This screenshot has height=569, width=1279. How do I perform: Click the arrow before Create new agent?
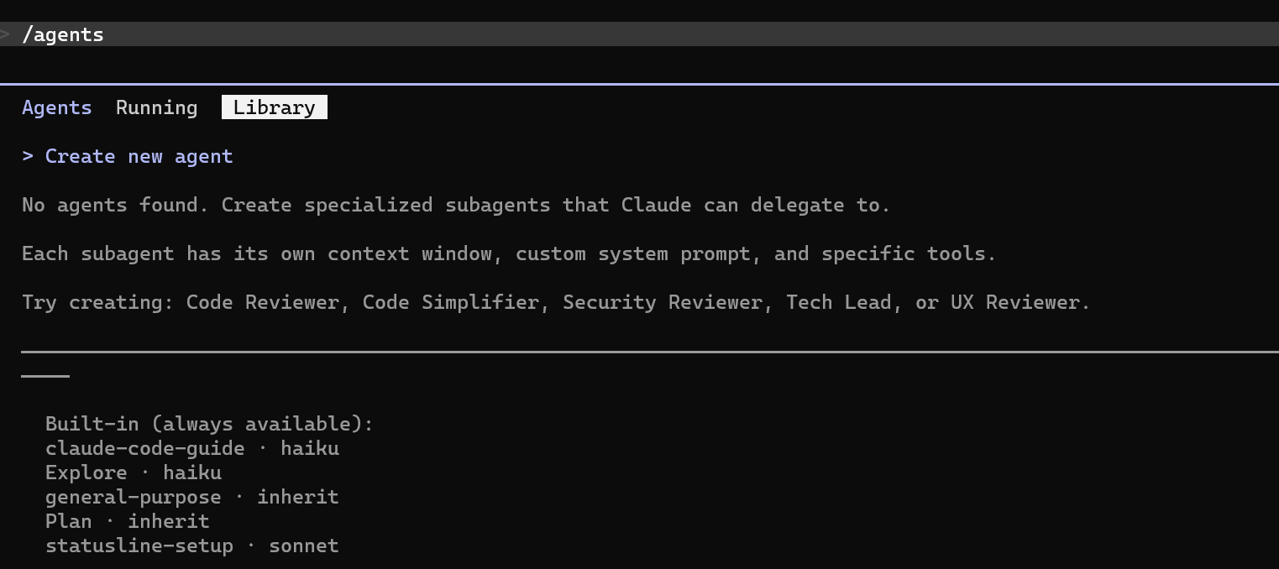point(28,156)
